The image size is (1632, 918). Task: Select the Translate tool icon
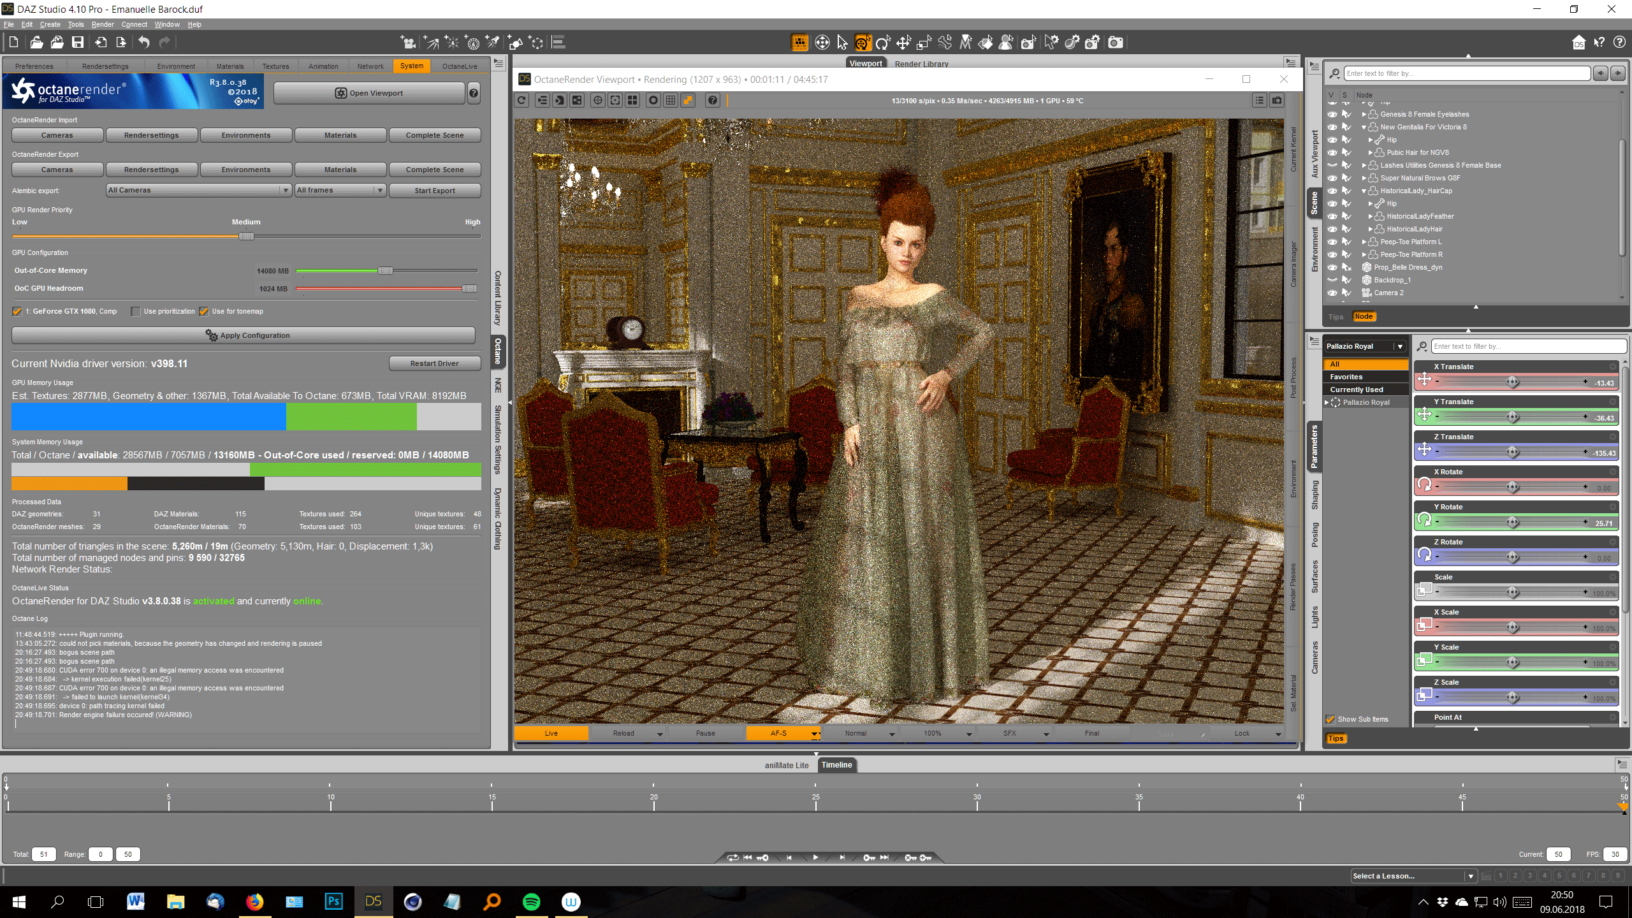pos(903,43)
